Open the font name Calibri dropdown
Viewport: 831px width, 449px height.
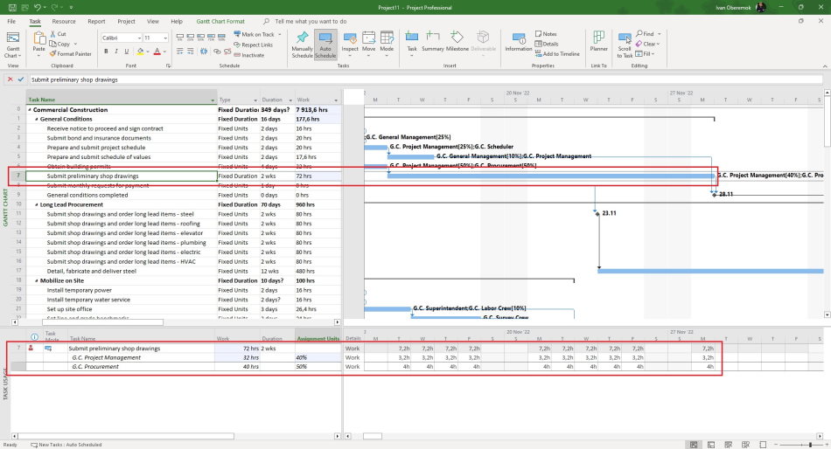tap(139, 38)
